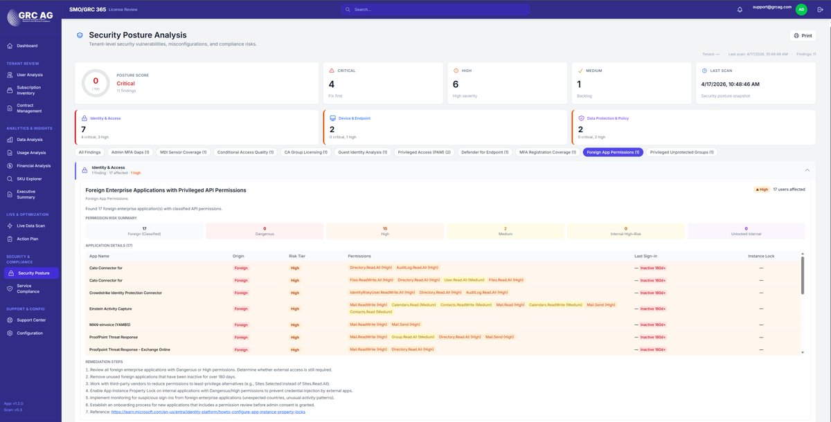
Task: Collapse the Identity & Access findings section
Action: tap(806, 169)
